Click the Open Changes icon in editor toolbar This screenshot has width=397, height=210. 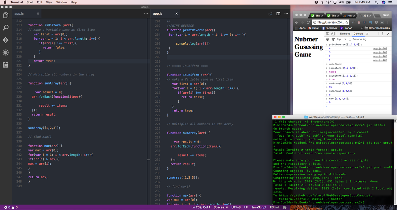(271, 14)
